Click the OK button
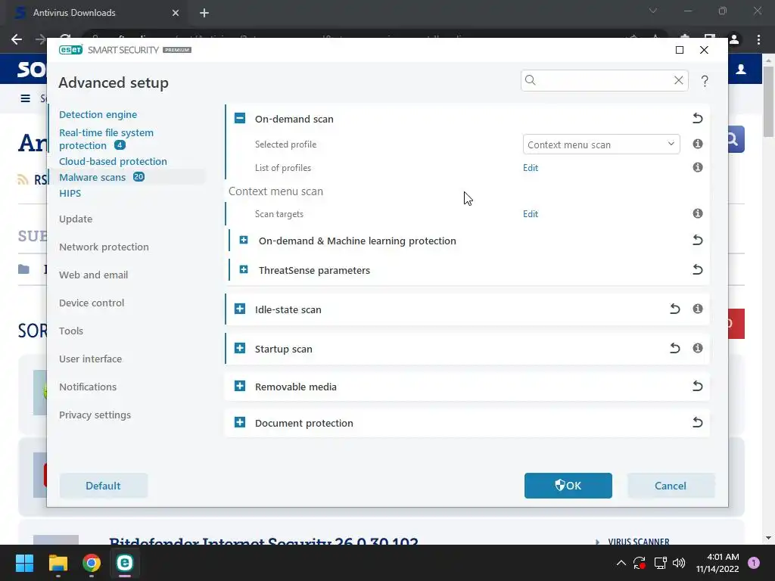Screen dimensions: 775x581 568,486
